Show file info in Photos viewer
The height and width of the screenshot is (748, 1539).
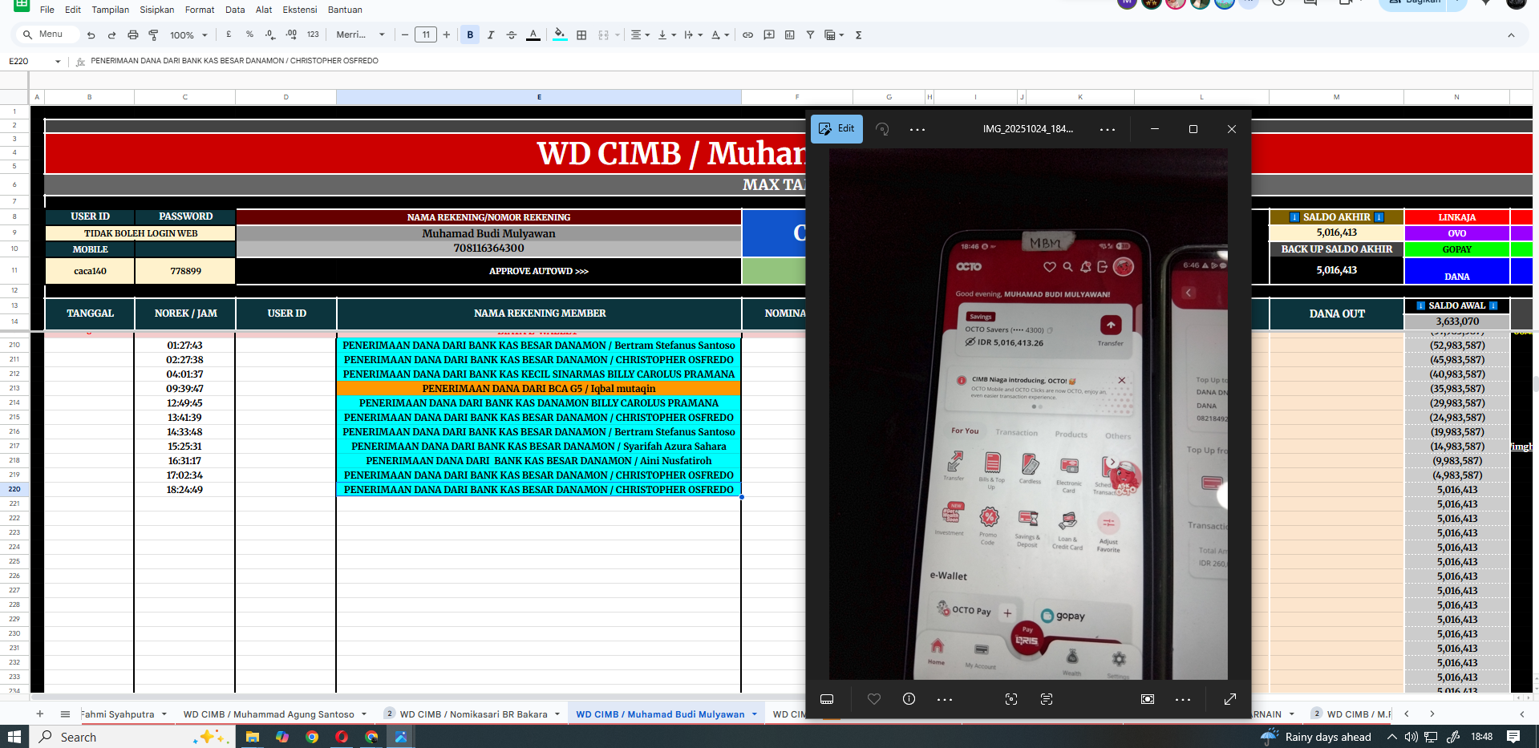coord(909,699)
